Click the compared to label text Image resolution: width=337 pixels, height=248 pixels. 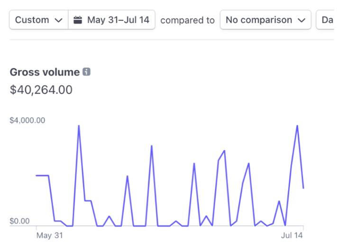pos(187,20)
